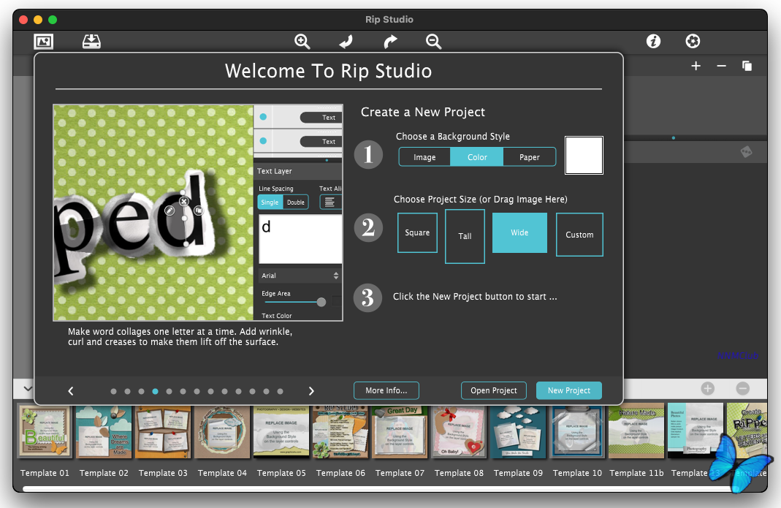Click the welcome slide preview image
781x508 pixels.
click(x=198, y=213)
